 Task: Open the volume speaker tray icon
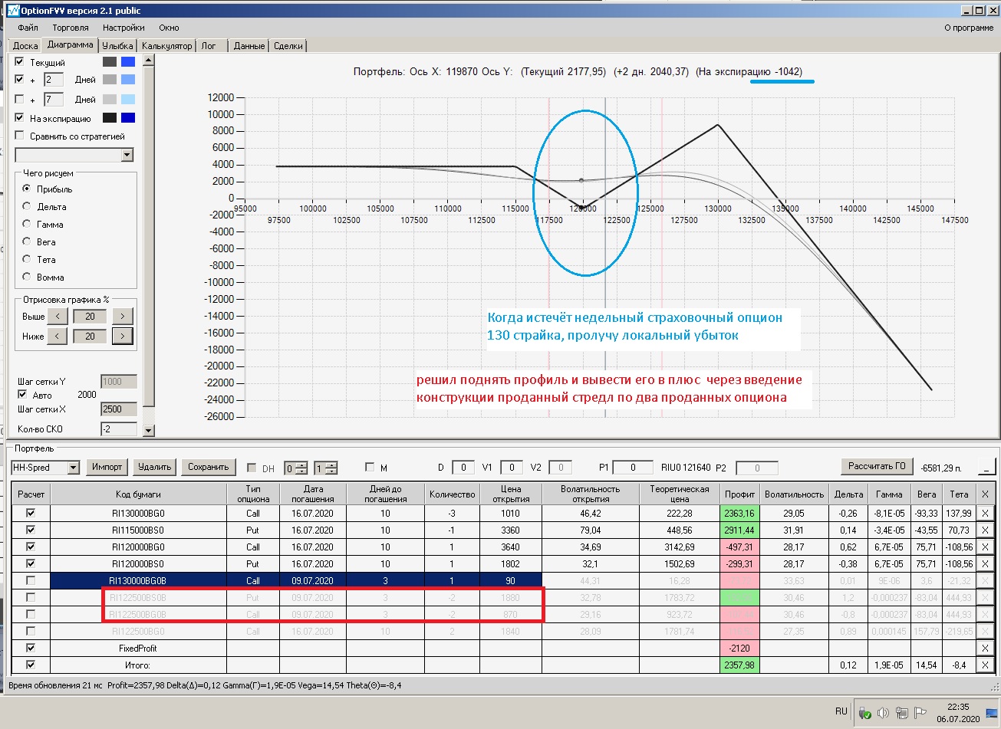[x=884, y=712]
